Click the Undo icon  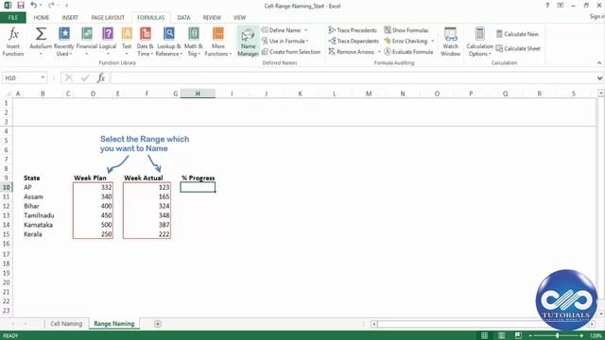(34, 6)
